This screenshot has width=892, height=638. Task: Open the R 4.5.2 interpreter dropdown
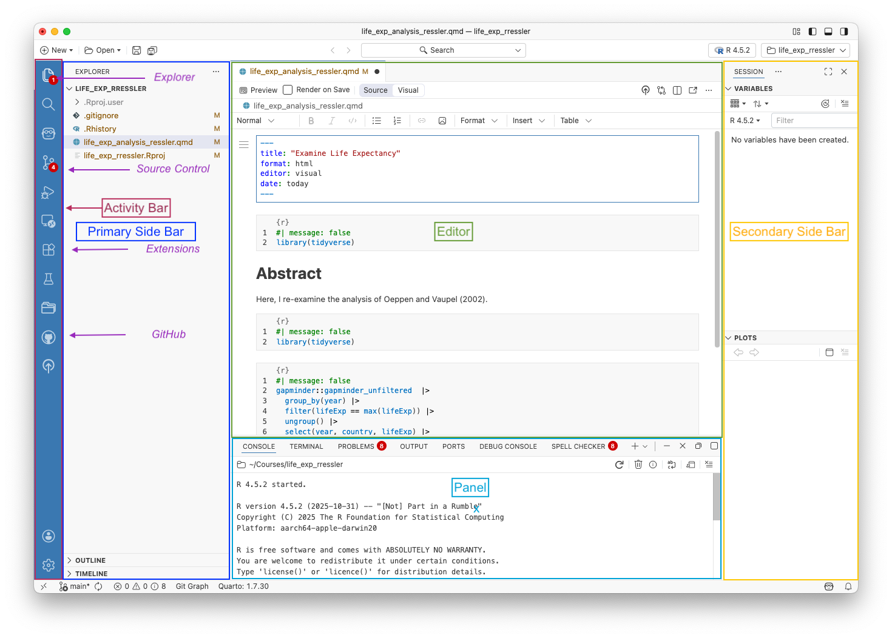point(732,50)
